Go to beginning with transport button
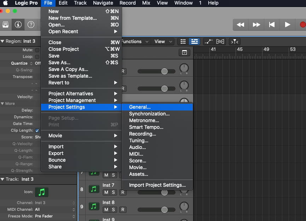The width and height of the screenshot is (306, 221). coord(272,25)
